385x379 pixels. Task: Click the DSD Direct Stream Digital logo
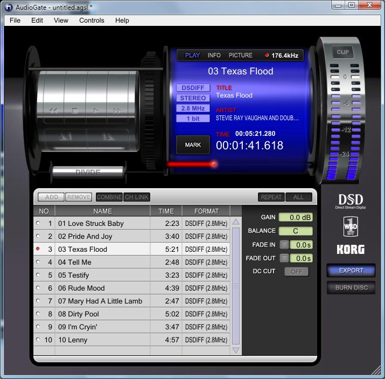351,201
